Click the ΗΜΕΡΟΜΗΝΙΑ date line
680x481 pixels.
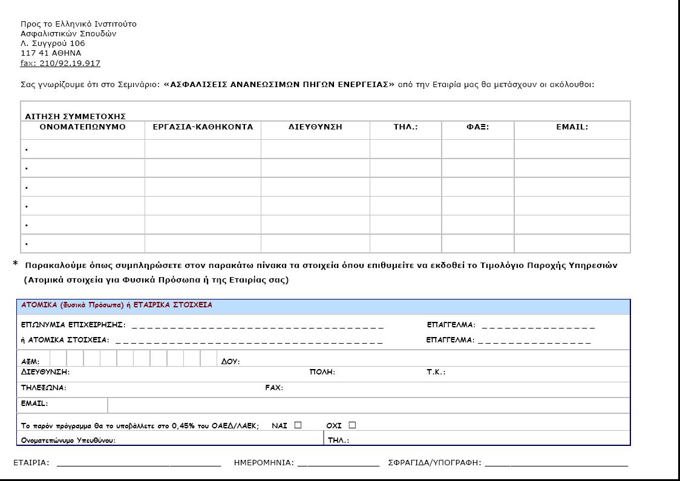(x=338, y=463)
